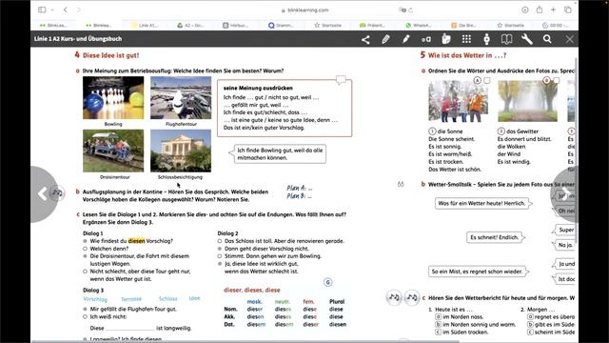Play audio for exercise 4b Ausflugsplanung
Image resolution: width=609 pixels, height=343 pixels.
pos(57,192)
